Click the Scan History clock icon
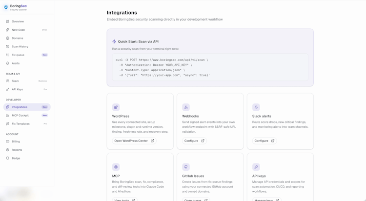This screenshot has height=201, width=366. (7, 47)
